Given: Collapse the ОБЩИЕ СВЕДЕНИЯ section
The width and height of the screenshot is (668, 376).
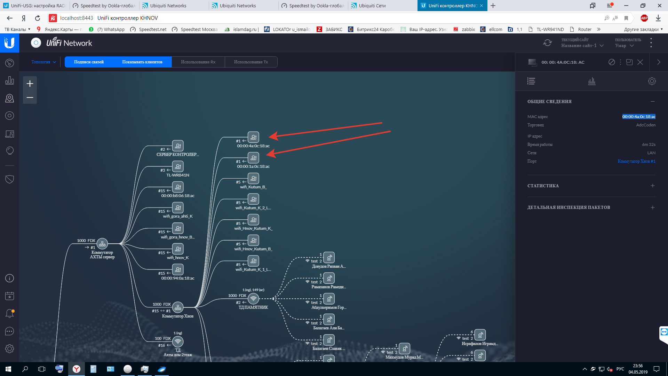Looking at the screenshot, I should [652, 101].
